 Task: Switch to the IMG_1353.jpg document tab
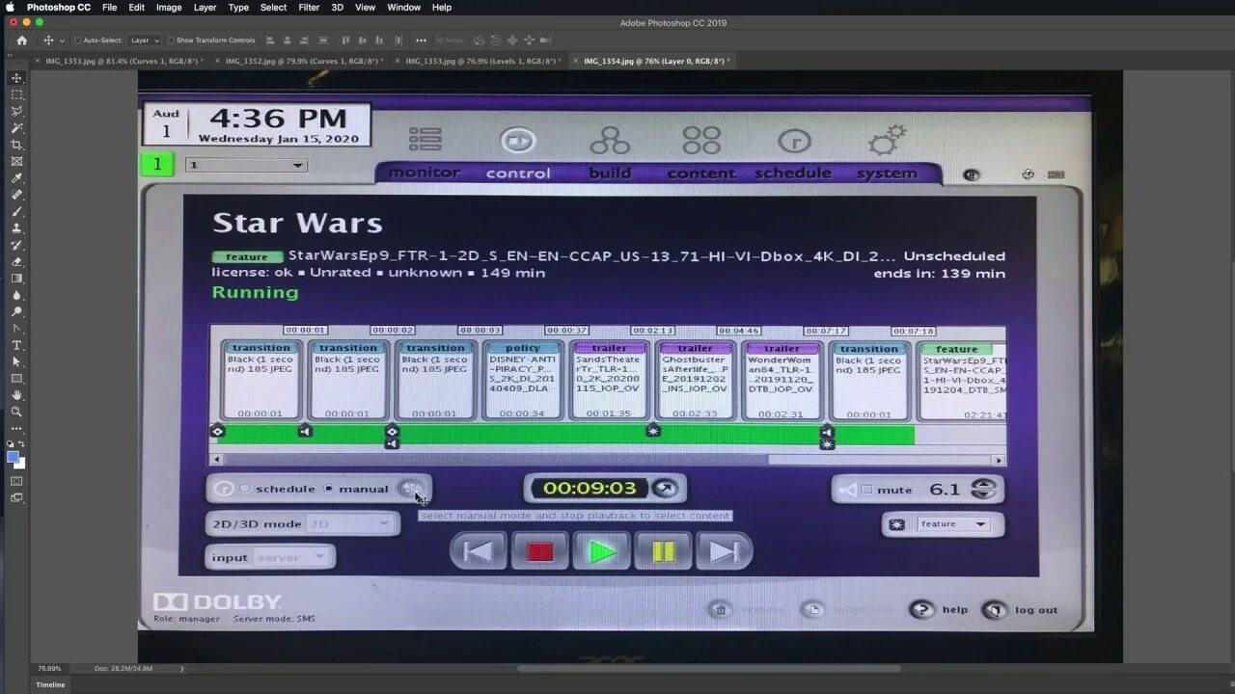tap(482, 61)
